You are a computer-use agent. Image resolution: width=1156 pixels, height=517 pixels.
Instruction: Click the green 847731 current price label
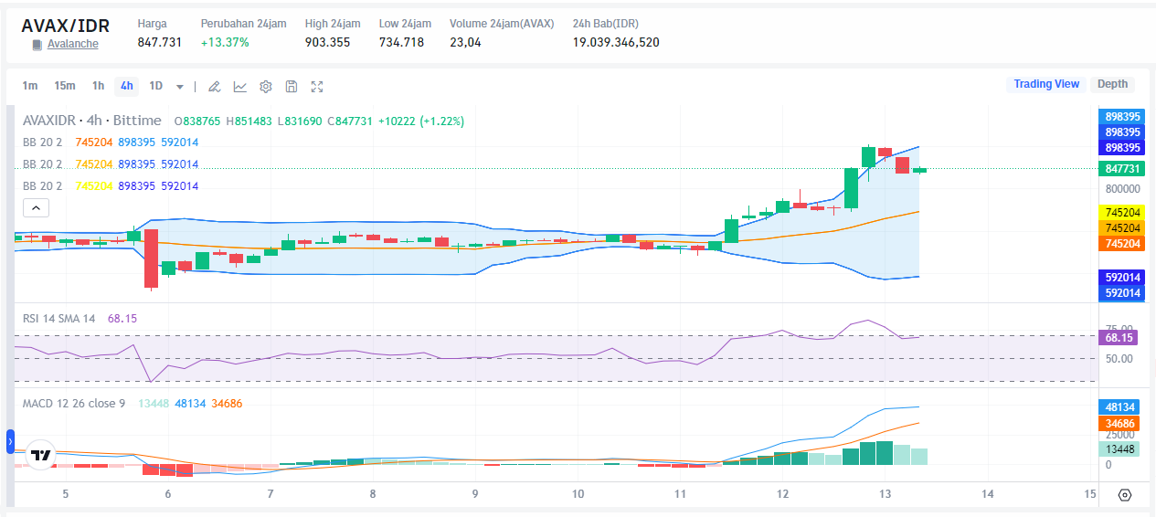[1122, 169]
